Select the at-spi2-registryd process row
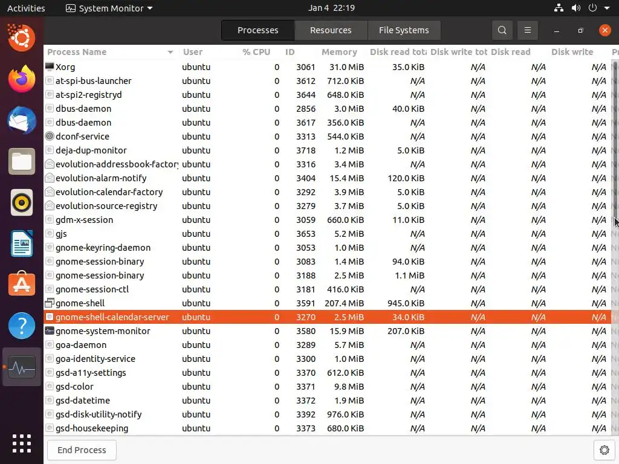This screenshot has width=619, height=464. click(327, 95)
